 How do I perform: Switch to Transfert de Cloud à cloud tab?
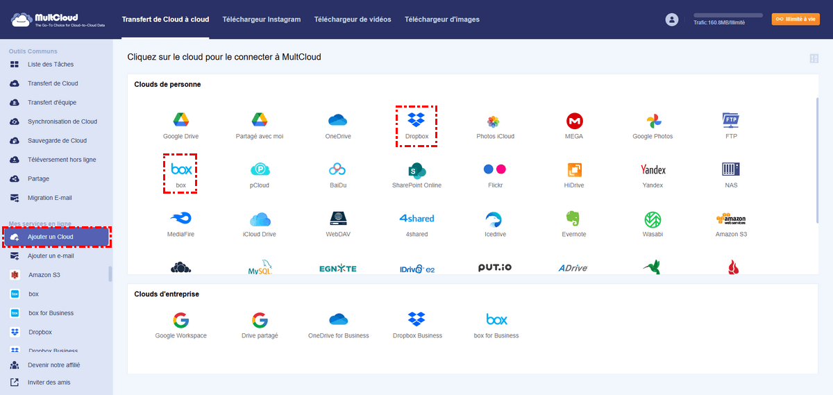pos(165,19)
